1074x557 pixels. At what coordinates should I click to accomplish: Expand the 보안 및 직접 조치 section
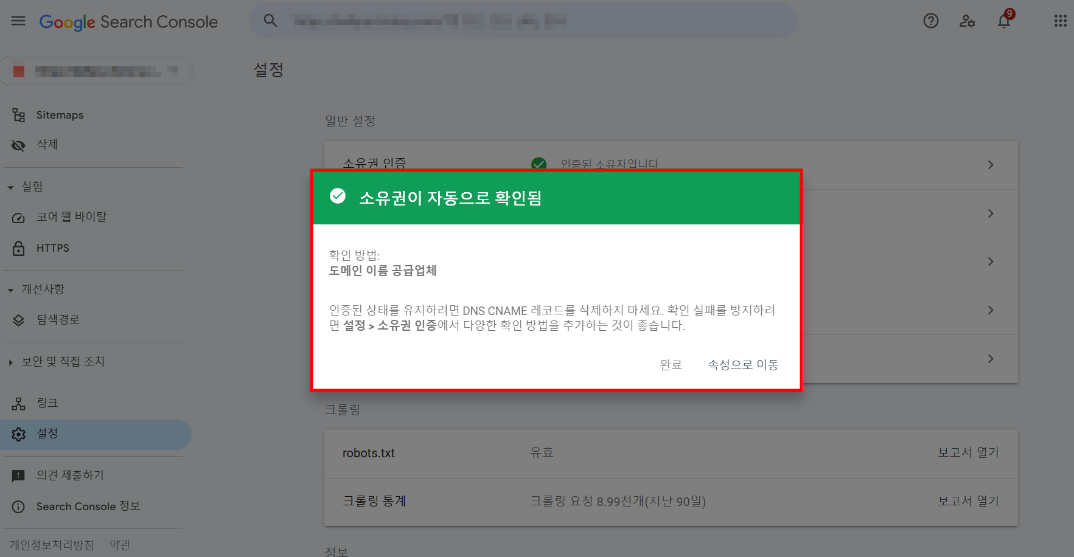pyautogui.click(x=10, y=362)
